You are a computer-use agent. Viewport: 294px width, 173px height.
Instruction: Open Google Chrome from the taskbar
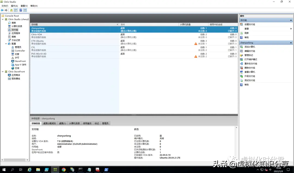point(63,169)
